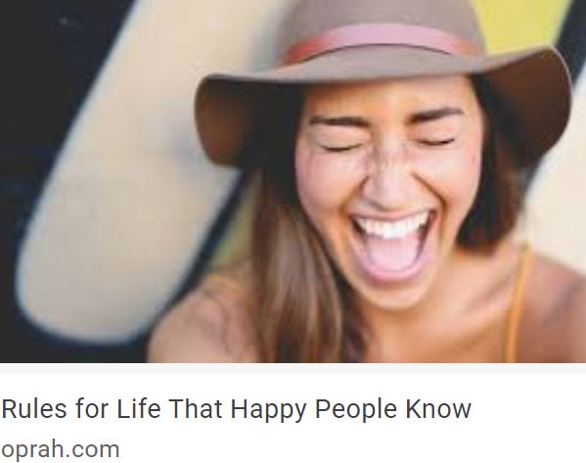The image size is (586, 463).
Task: Click the word 'Happy' in the headline
Action: click(268, 409)
